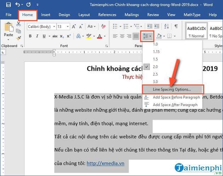Show or hide paragraph marks

pyautogui.click(x=176, y=26)
